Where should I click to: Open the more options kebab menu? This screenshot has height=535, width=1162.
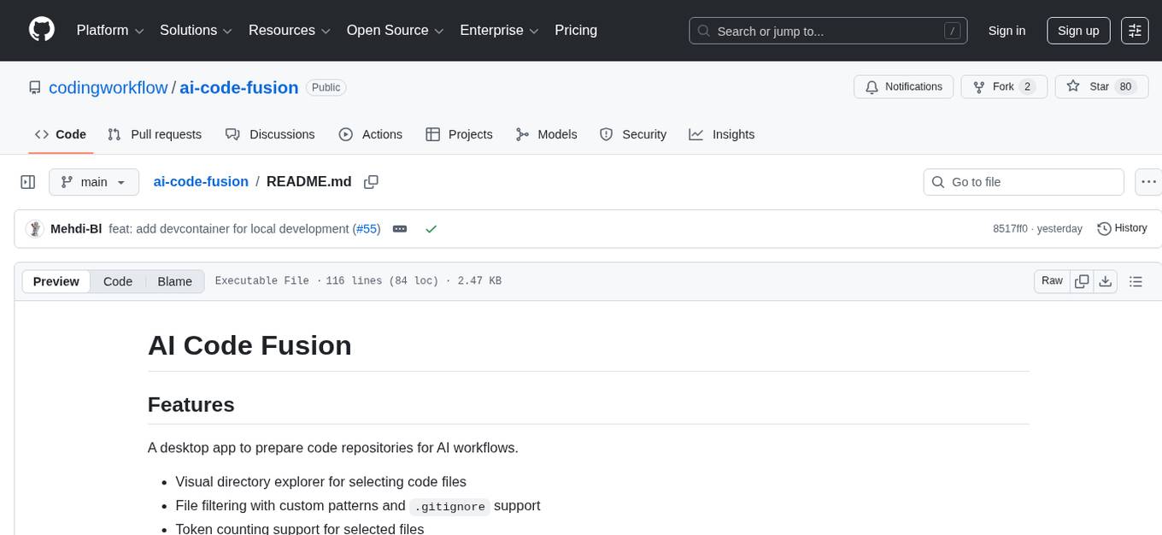coord(1148,181)
